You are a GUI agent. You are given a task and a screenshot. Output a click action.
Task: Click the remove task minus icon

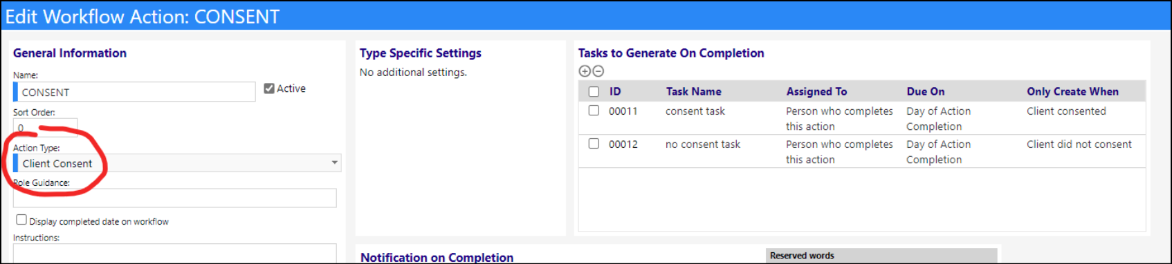coord(598,71)
